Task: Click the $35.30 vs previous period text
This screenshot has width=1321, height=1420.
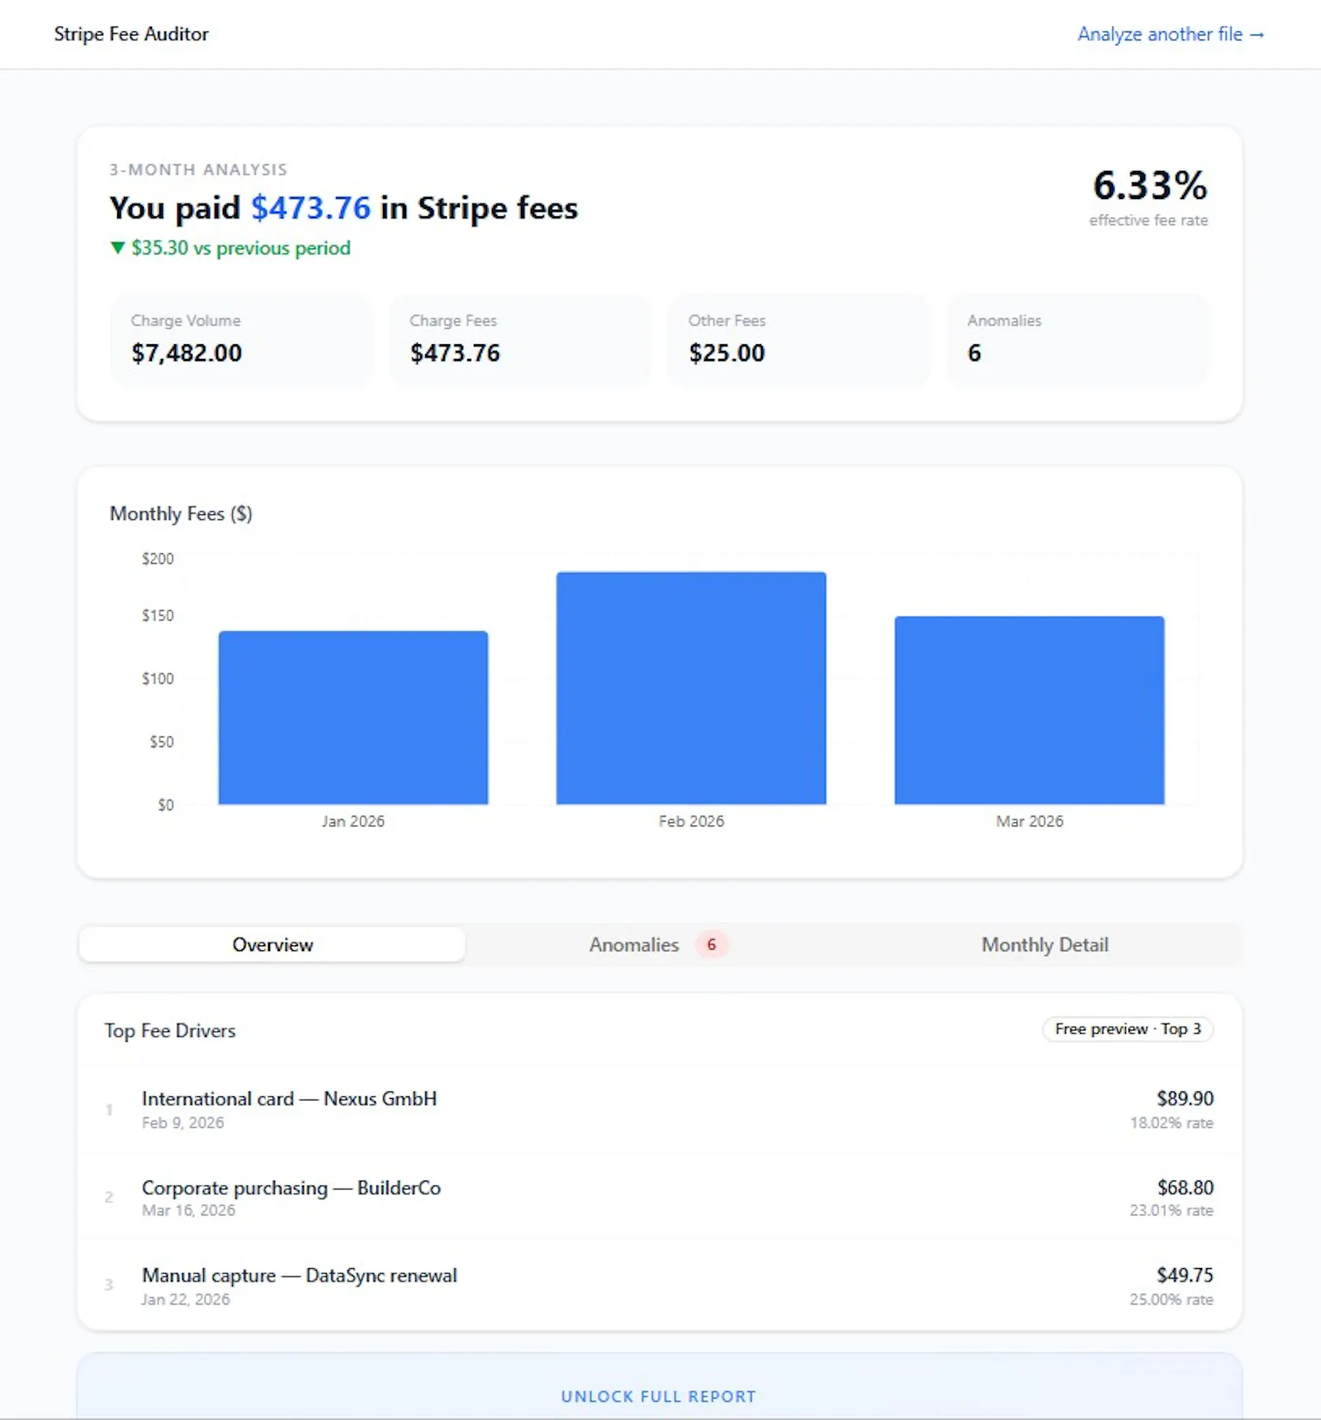Action: [x=241, y=248]
